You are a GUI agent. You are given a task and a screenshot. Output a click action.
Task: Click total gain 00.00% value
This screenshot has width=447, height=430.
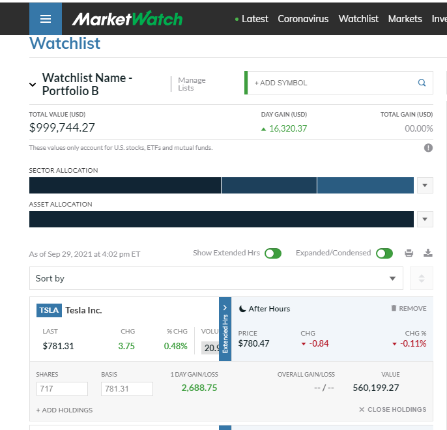418,128
